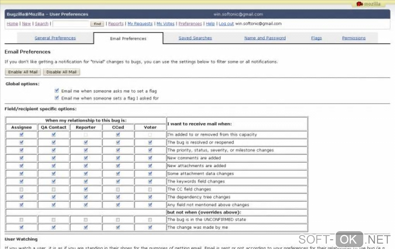Click the Find button

click(97, 24)
